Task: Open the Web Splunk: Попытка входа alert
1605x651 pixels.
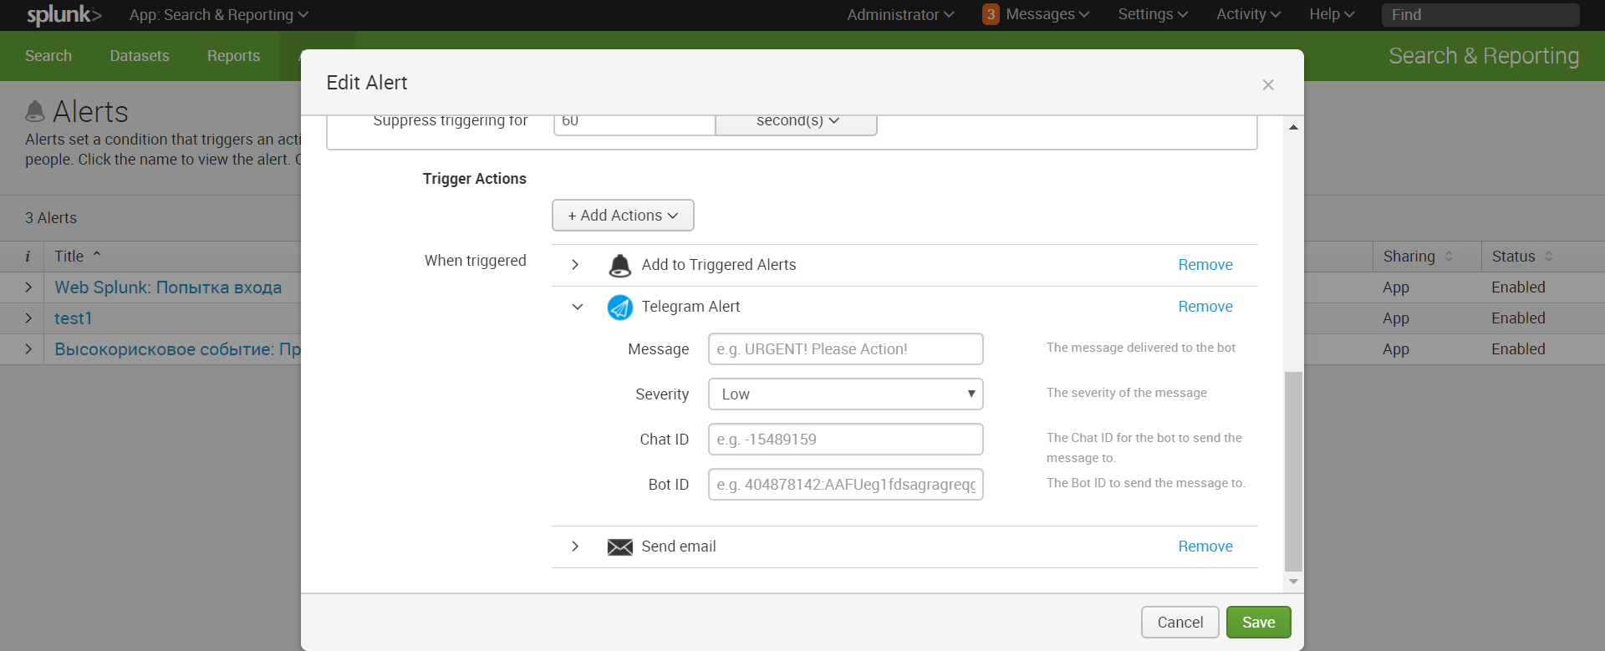Action: click(168, 287)
